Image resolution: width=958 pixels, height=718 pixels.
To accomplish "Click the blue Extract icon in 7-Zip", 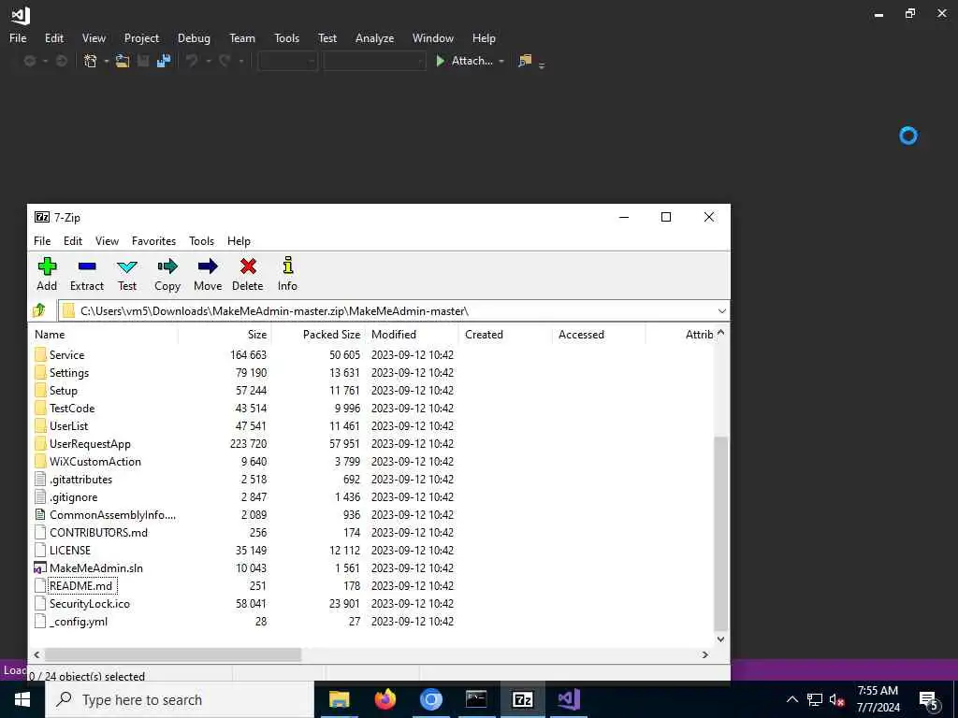I will 87,266.
